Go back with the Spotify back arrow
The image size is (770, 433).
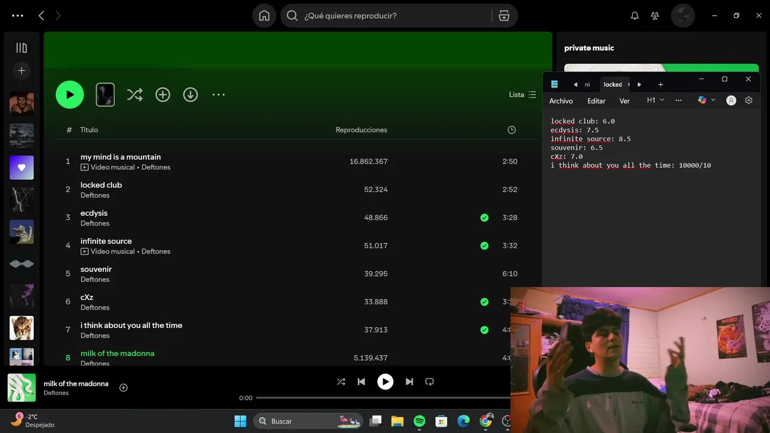41,16
